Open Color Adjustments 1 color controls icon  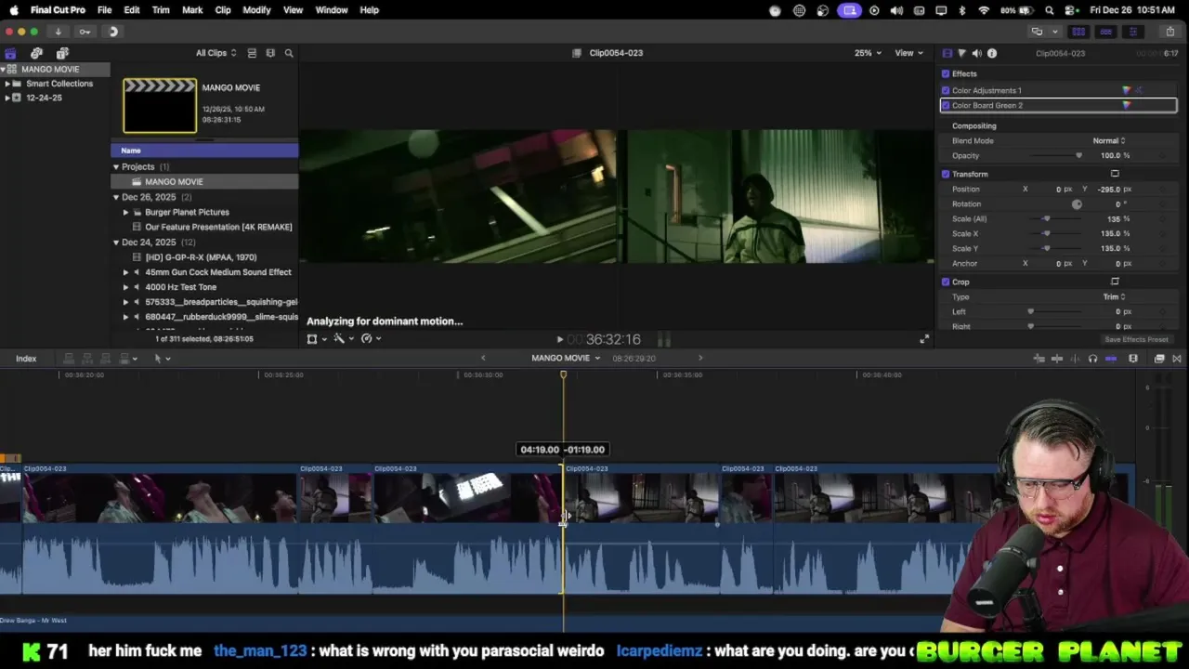pos(1127,90)
